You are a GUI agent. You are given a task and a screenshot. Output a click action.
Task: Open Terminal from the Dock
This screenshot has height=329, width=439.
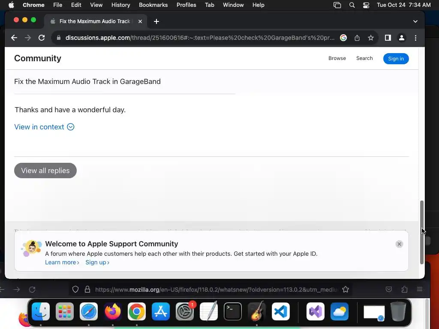[233, 311]
